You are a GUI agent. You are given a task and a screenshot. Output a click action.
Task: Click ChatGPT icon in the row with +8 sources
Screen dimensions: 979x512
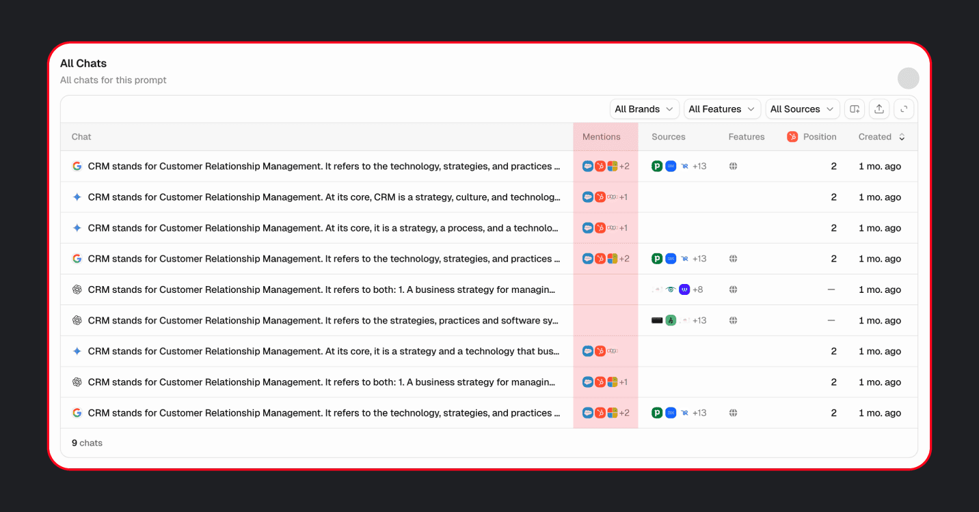tap(77, 289)
